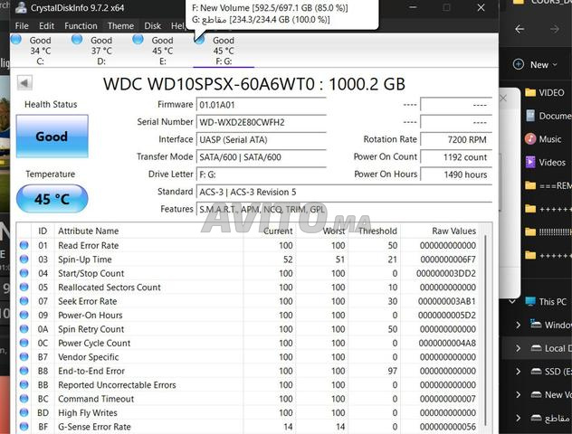Viewport: 572px width, 434px height.
Task: Click the back arrow in File Explorer
Action: tap(520, 29)
